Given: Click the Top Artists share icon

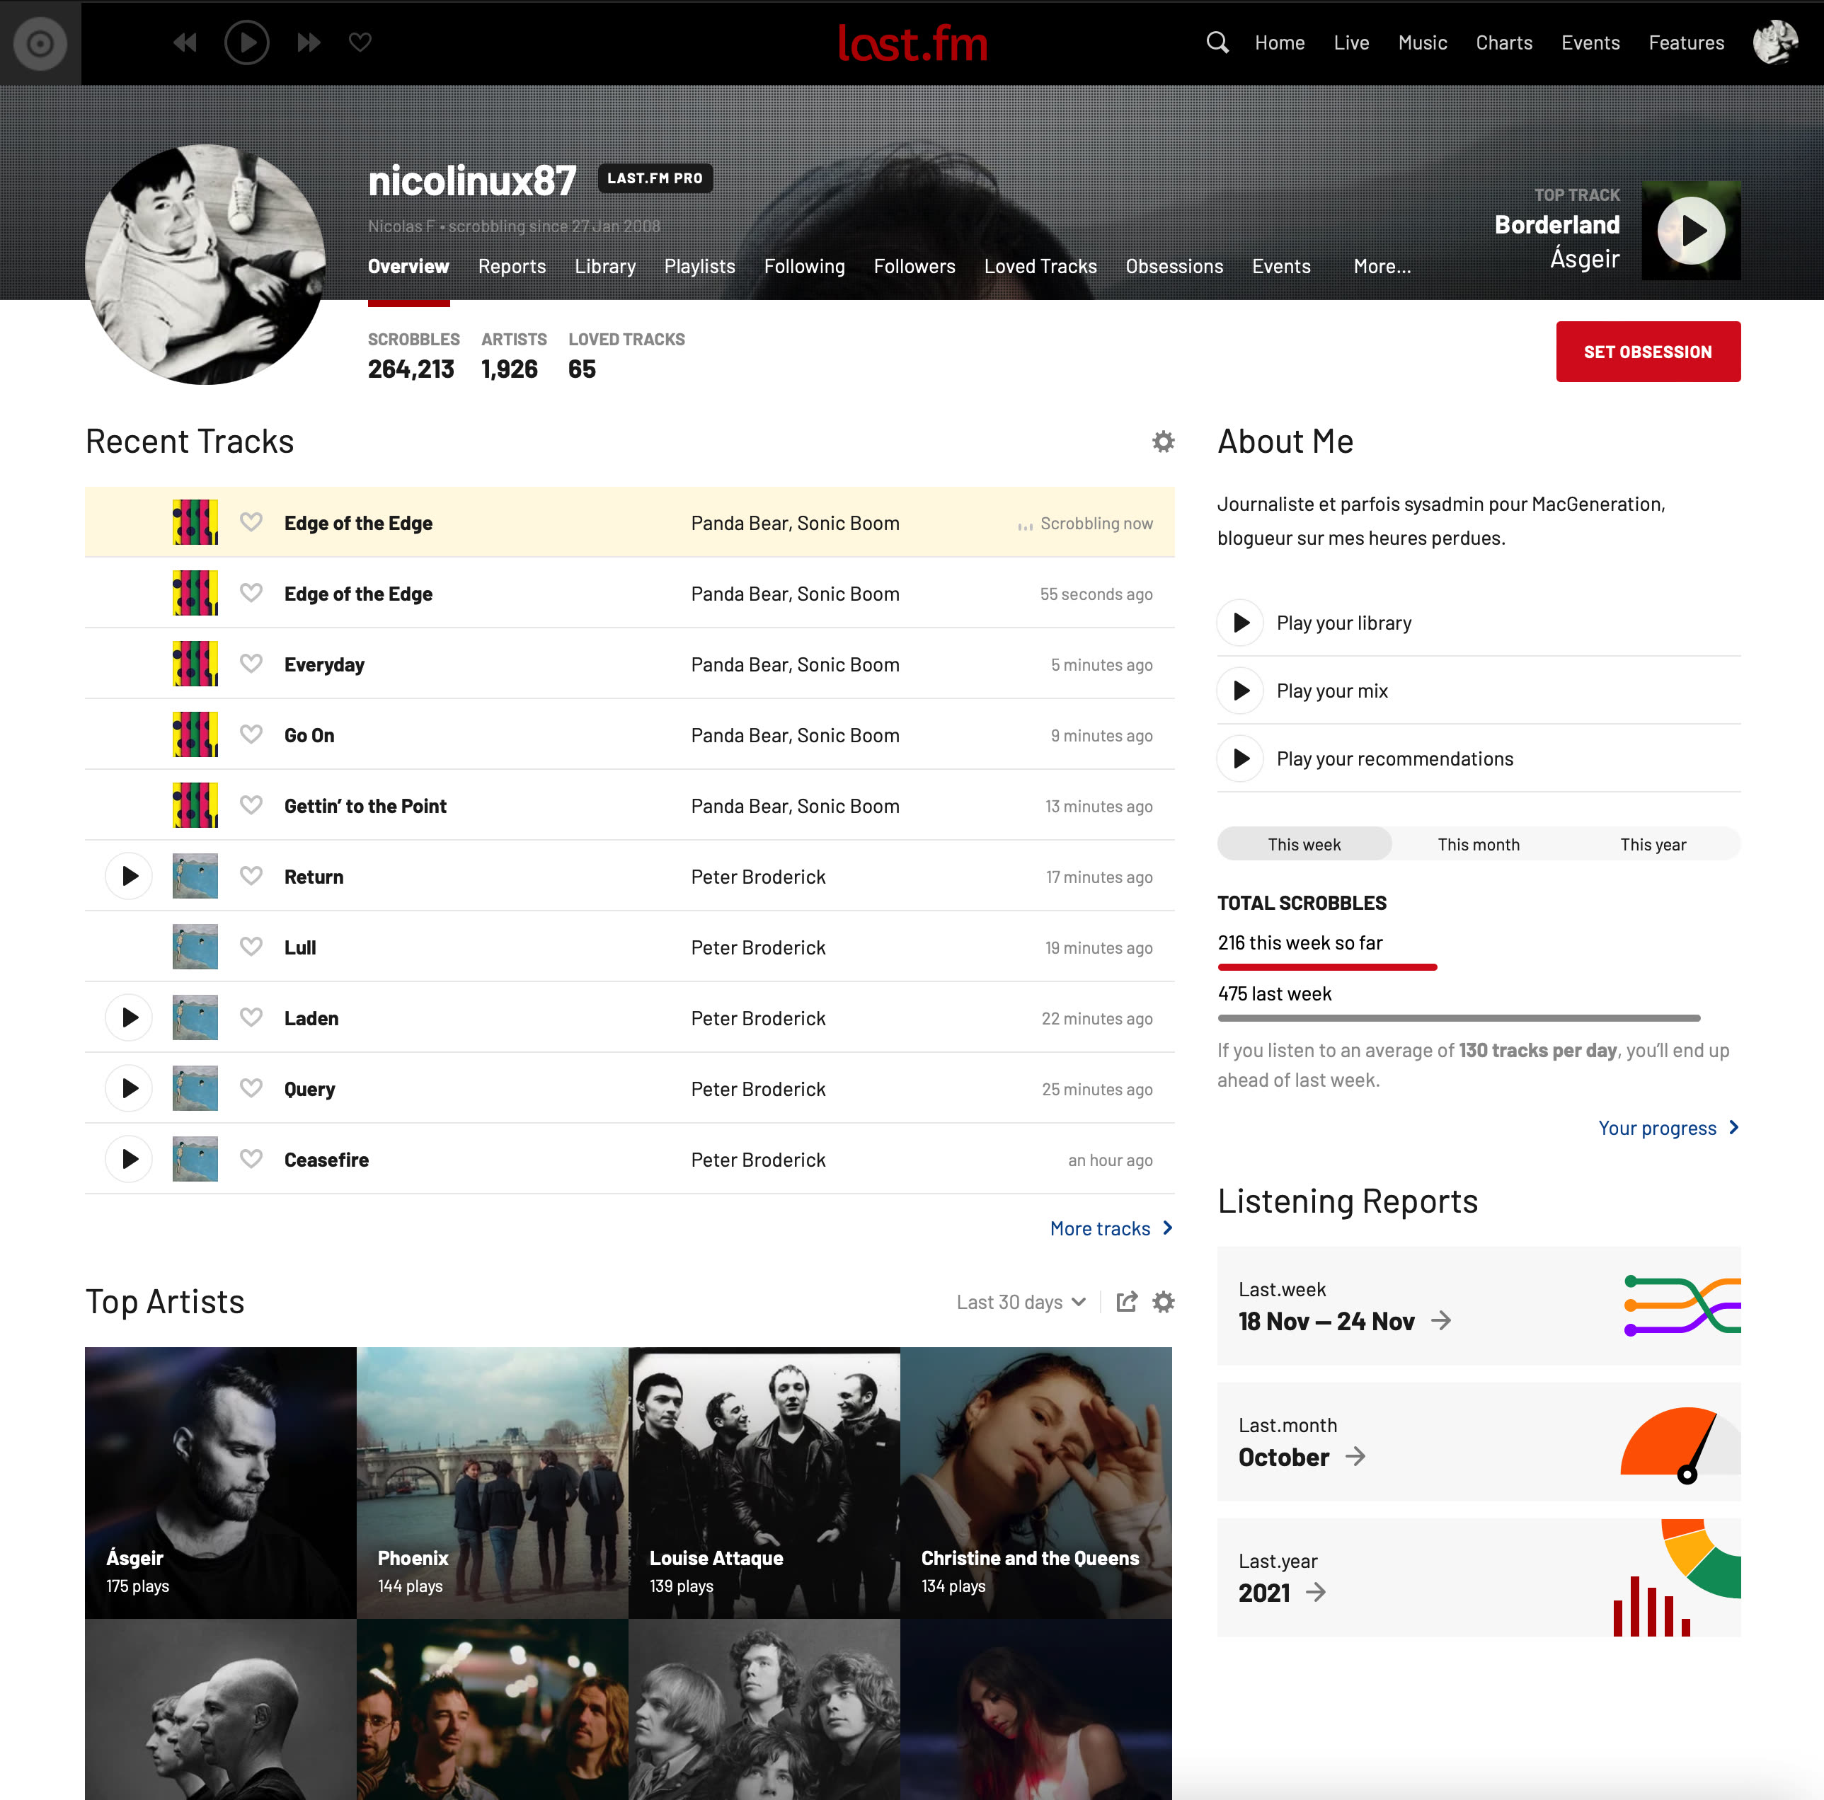Looking at the screenshot, I should 1126,1302.
